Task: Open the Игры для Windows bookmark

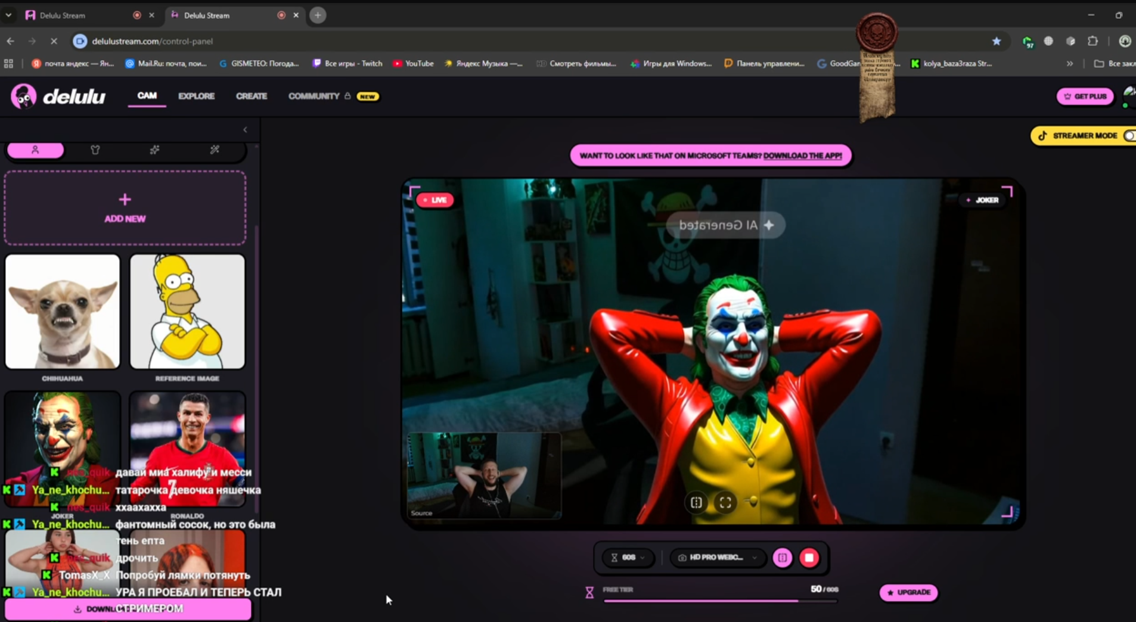Action: click(x=672, y=64)
